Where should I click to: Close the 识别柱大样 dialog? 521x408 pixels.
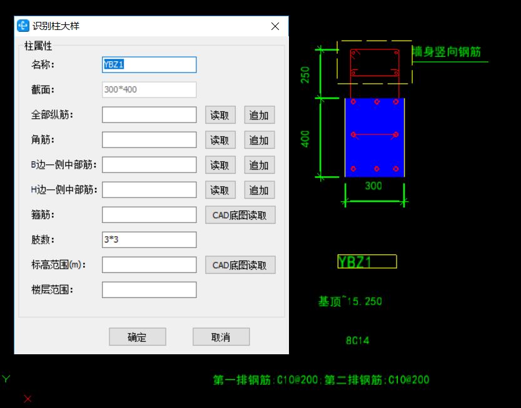(x=275, y=26)
